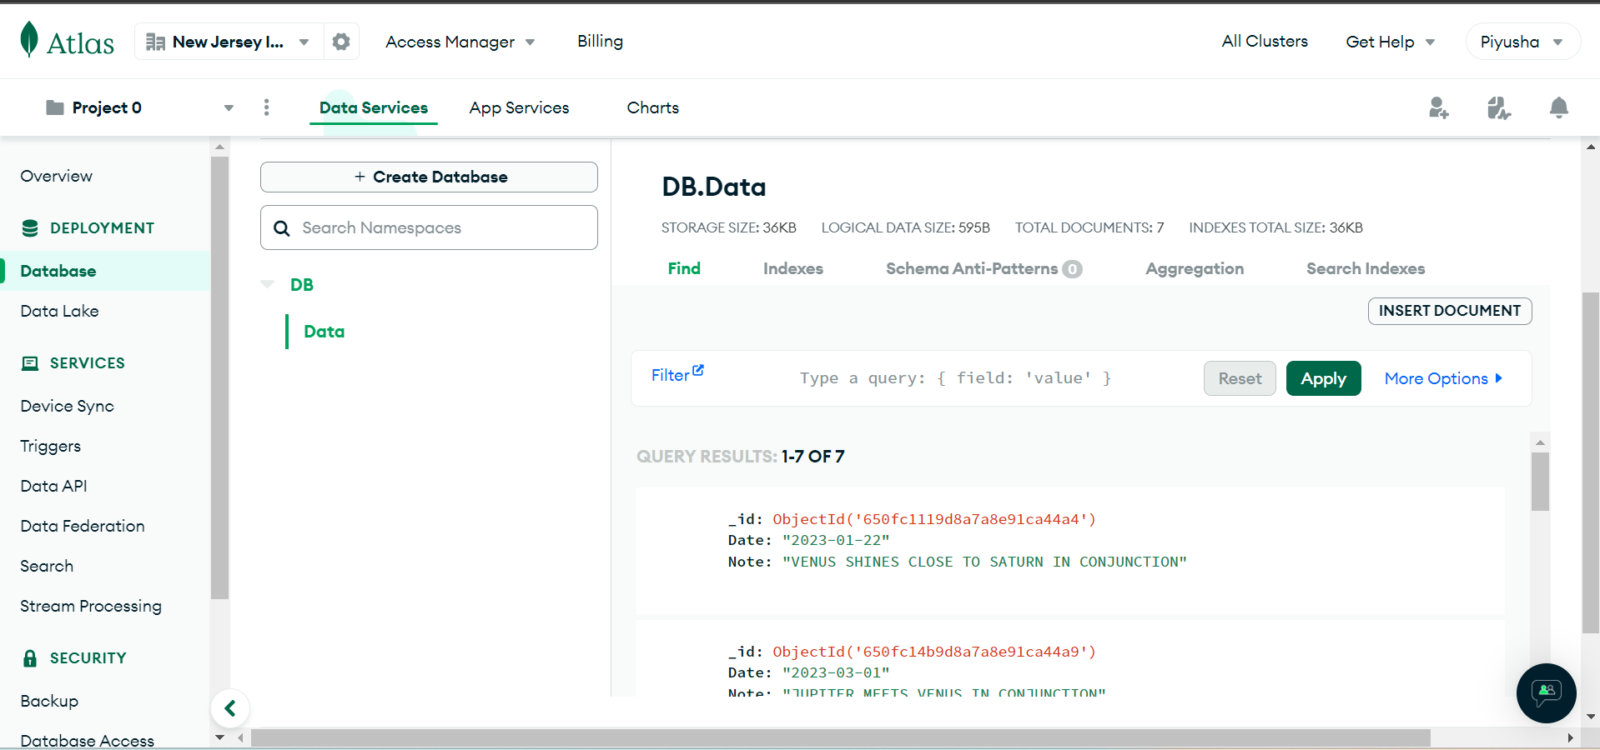Click the Services section icon

[x=30, y=363]
